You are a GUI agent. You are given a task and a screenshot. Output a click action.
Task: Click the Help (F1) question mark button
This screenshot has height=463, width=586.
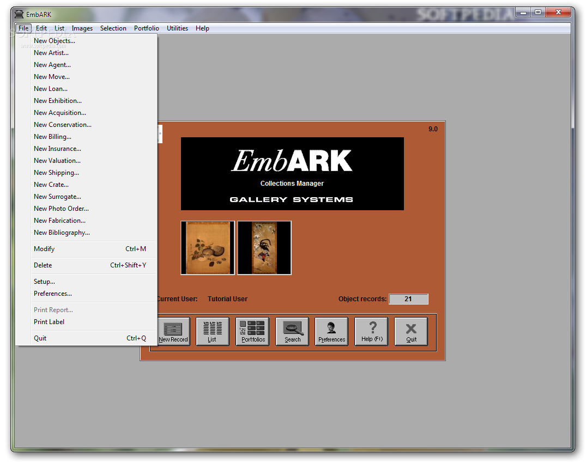point(371,331)
